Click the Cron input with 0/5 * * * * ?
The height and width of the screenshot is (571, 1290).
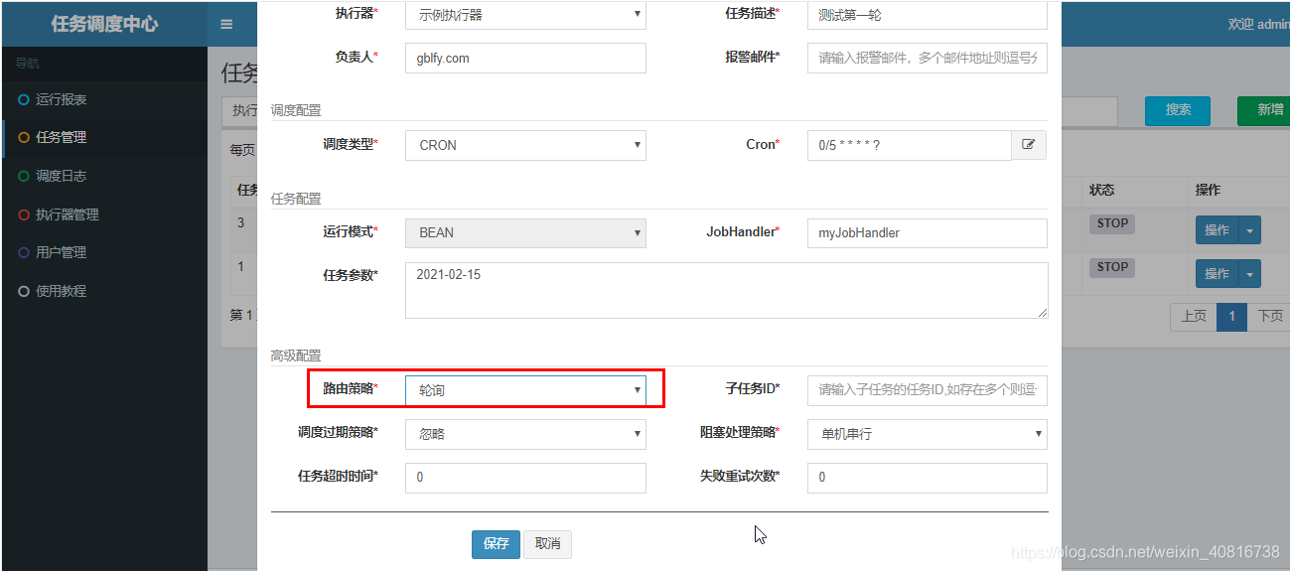tap(909, 145)
